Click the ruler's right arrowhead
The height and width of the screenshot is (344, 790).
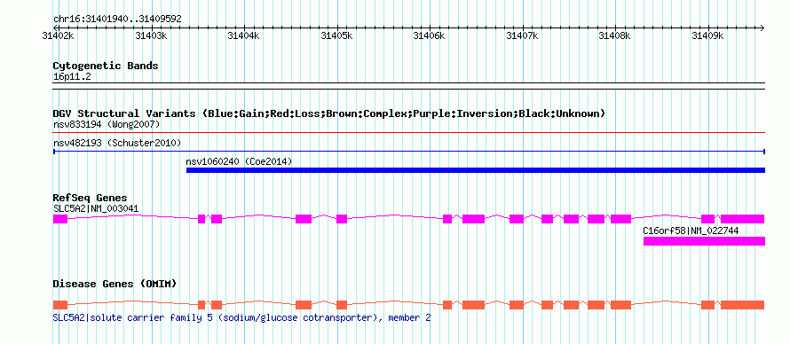tap(762, 27)
